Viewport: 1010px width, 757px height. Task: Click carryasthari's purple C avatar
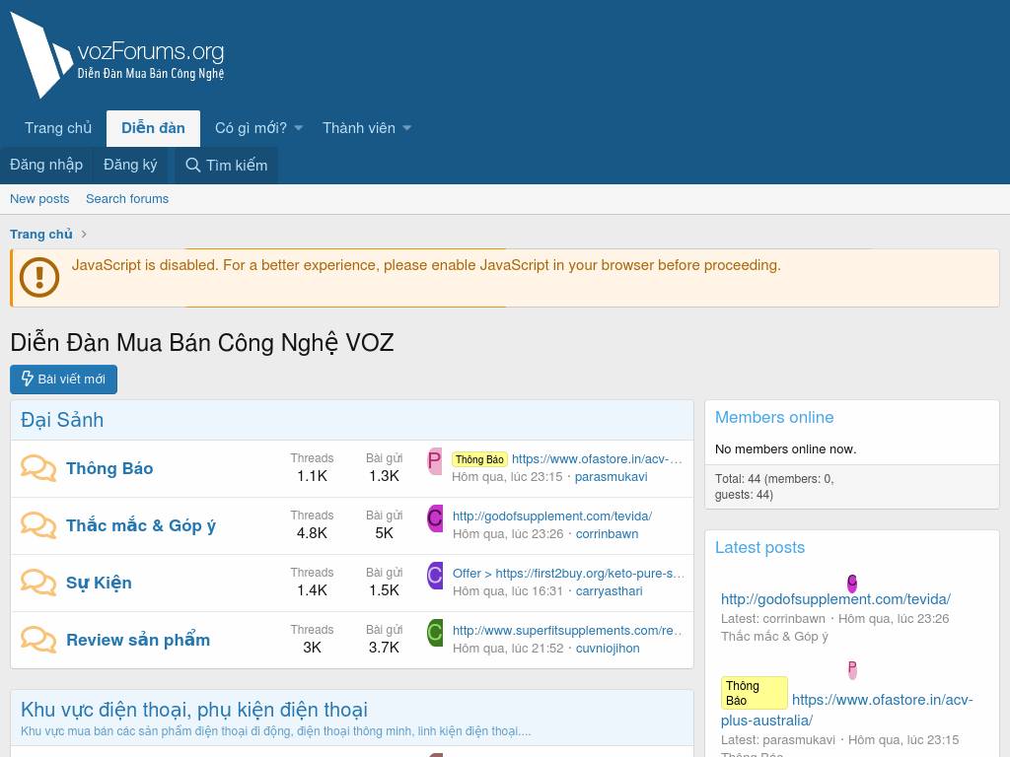click(434, 576)
